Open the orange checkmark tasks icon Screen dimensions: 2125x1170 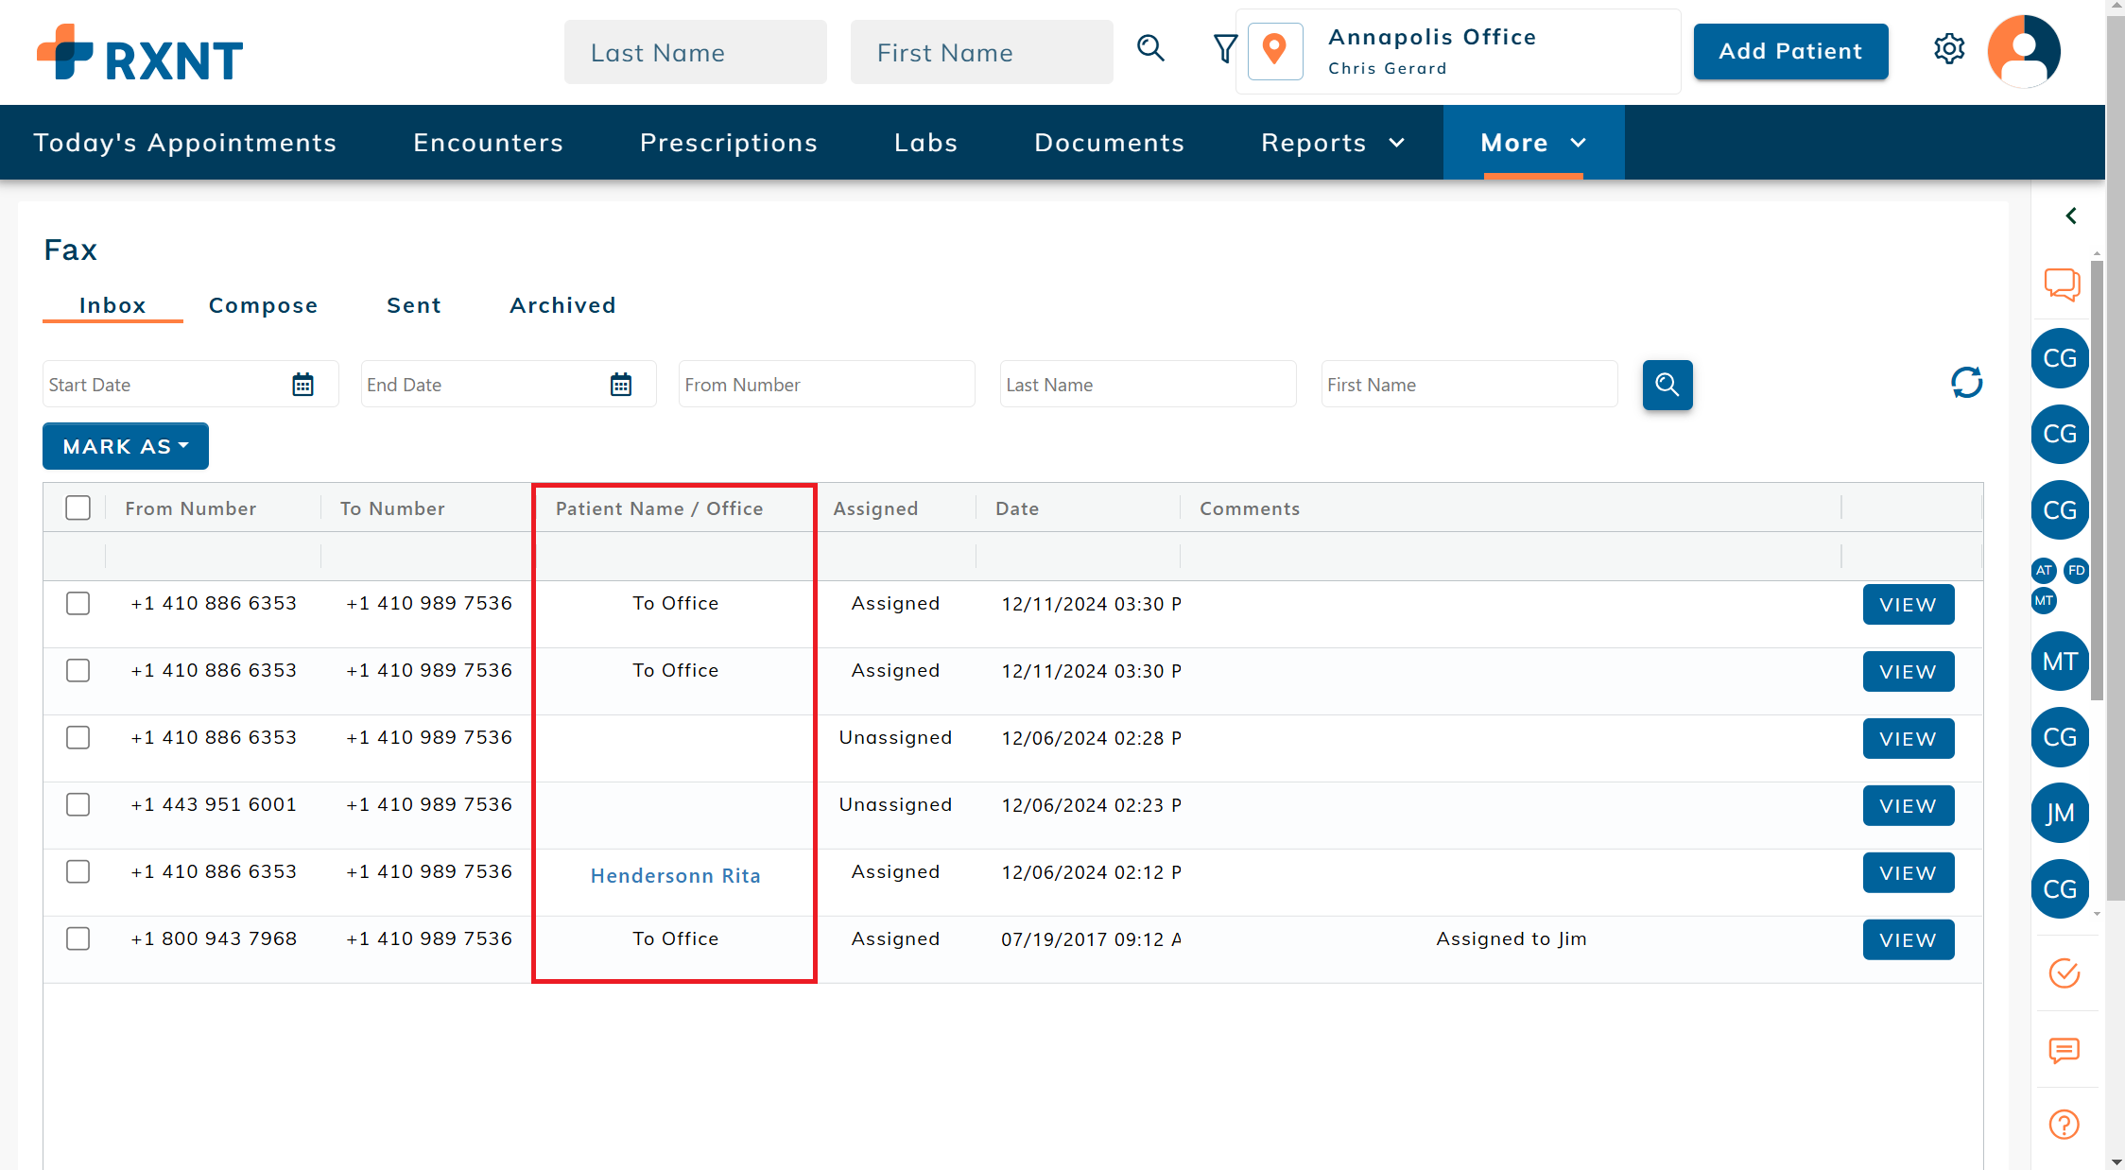click(x=2064, y=973)
